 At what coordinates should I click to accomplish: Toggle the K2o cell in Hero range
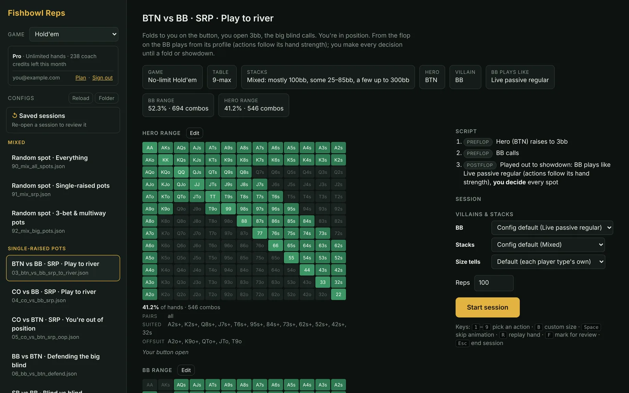coord(166,295)
